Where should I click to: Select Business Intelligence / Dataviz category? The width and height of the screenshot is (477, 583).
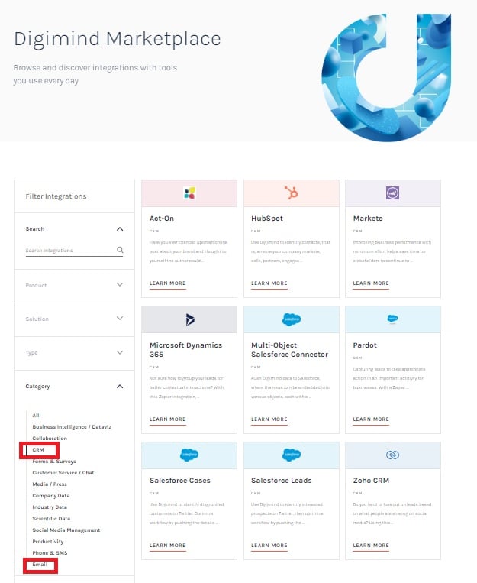(72, 427)
